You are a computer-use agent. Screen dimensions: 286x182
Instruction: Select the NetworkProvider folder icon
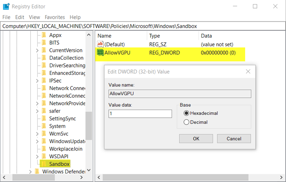pyautogui.click(x=44, y=103)
